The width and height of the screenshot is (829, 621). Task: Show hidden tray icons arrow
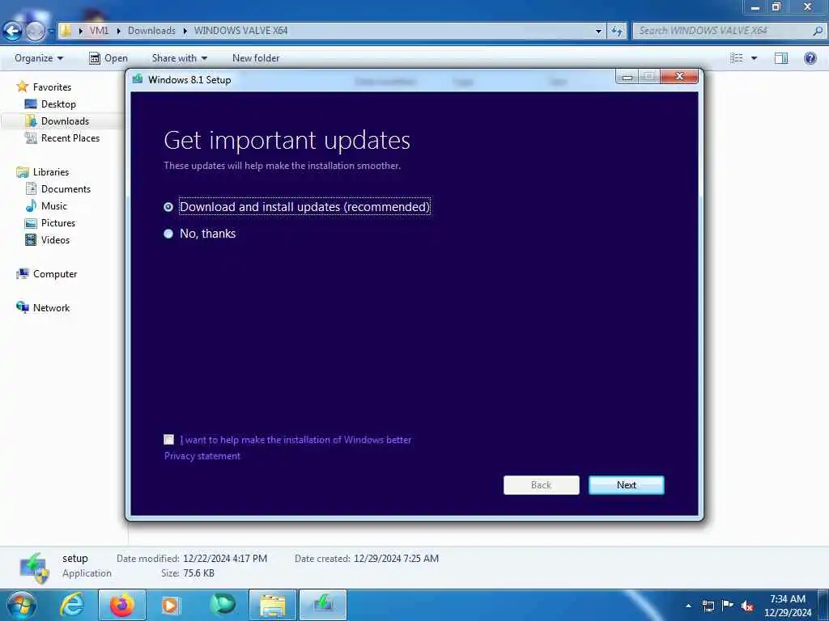(x=688, y=606)
